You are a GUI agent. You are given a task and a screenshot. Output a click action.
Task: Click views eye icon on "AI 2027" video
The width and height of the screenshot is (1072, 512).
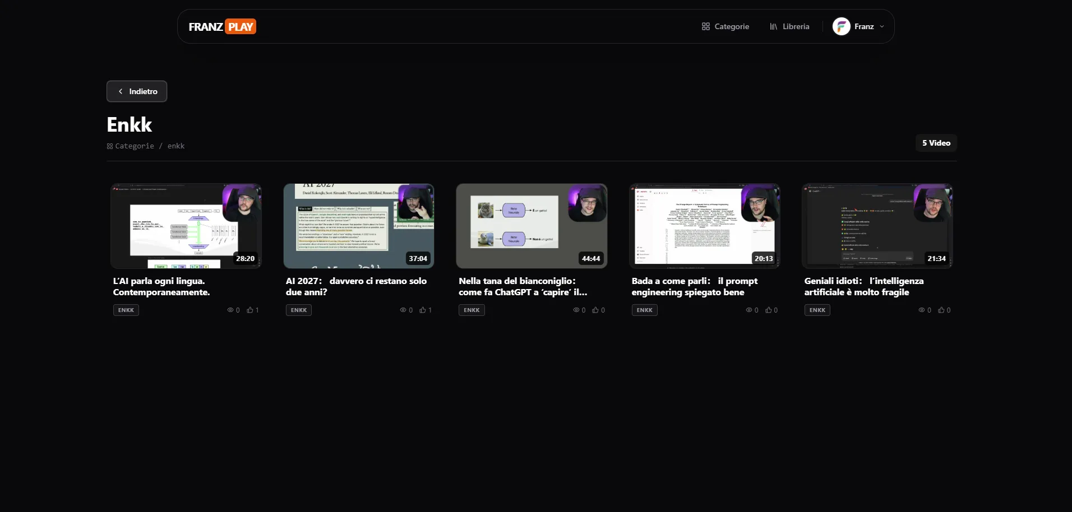(403, 310)
